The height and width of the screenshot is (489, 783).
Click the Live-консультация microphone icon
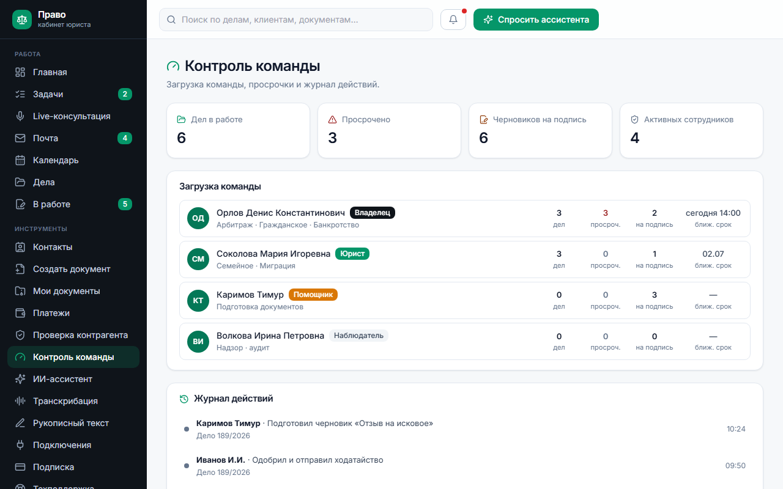point(20,116)
